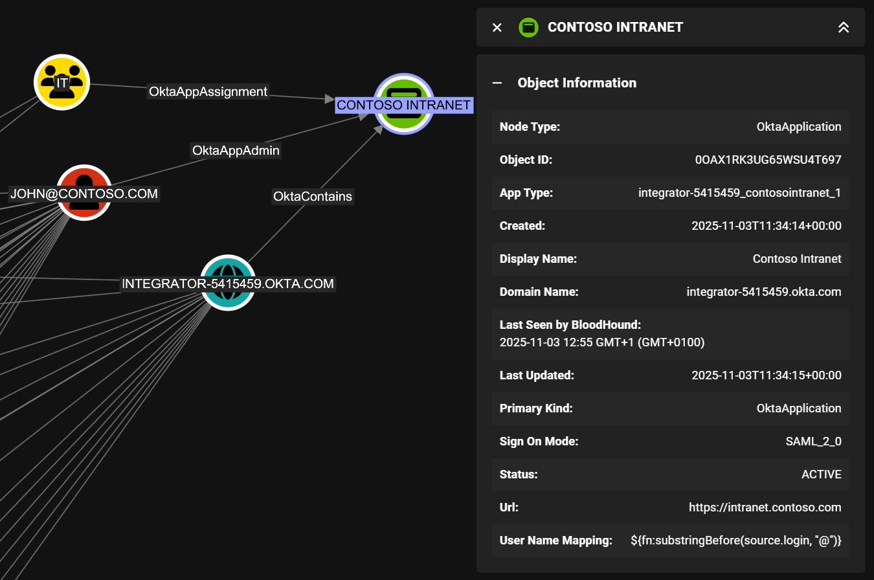Screen dimensions: 874x580
Task: Click the Last Seen by BloodHound date
Action: tap(602, 342)
